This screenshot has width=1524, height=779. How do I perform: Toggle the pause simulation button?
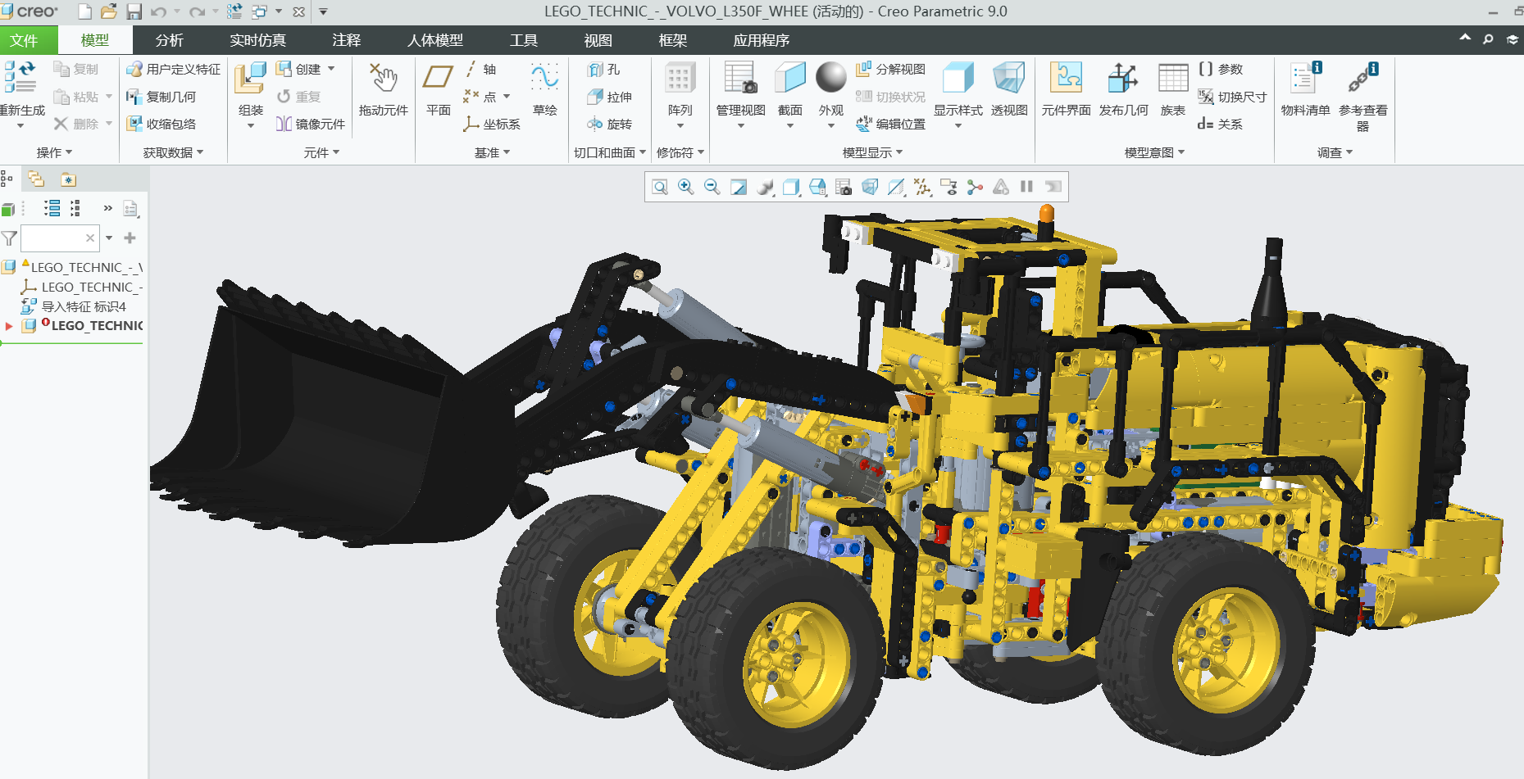1026,187
